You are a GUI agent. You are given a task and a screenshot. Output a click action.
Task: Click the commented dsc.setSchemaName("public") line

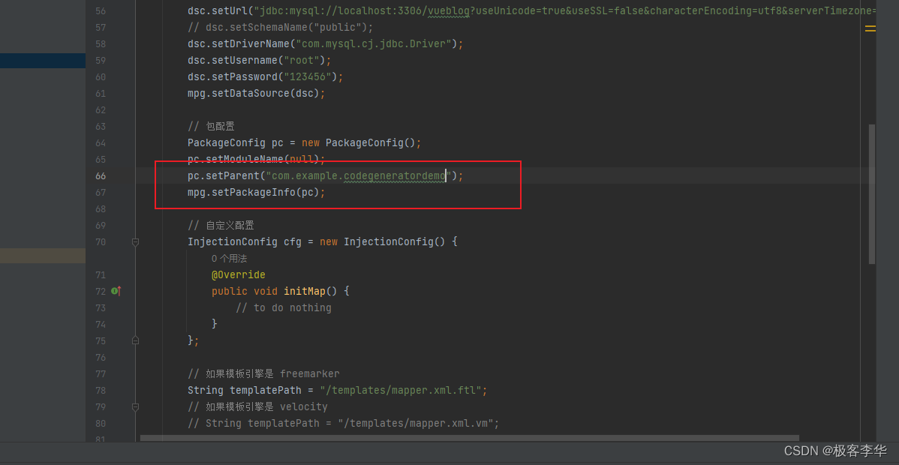point(281,28)
